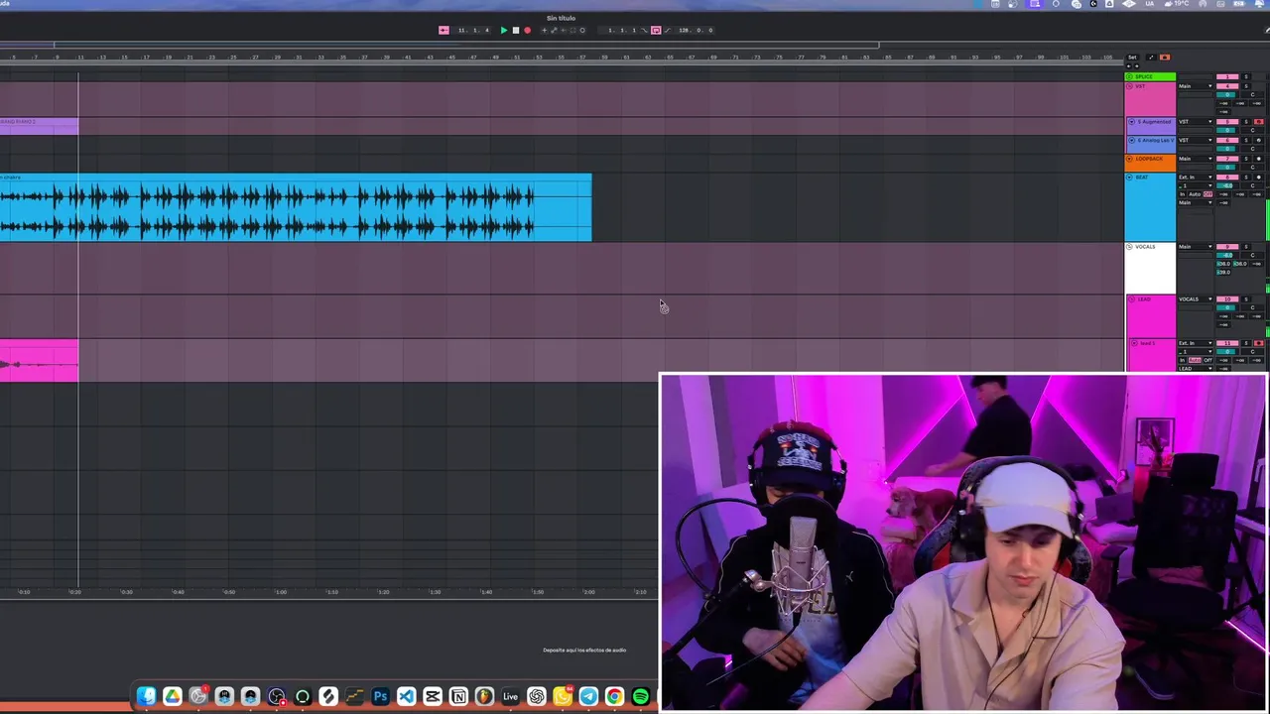
Task: Select the pink clip on lead 5
Action: coord(39,361)
